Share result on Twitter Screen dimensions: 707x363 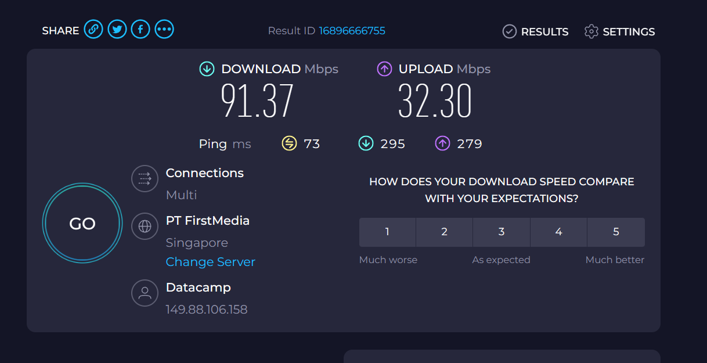[117, 29]
